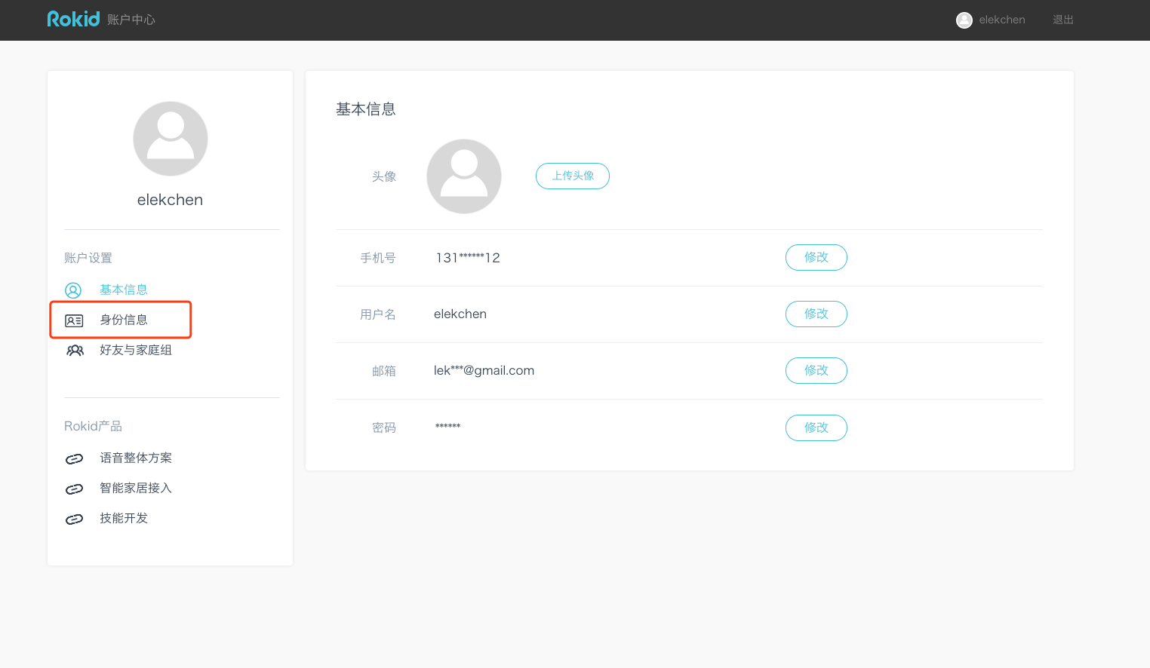Click the link icon beside 技能开发
1150x668 pixels.
pos(74,519)
